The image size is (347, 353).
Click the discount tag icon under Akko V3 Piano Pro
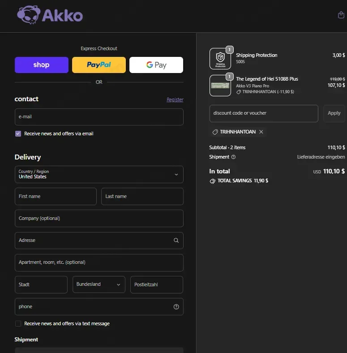[x=239, y=92]
